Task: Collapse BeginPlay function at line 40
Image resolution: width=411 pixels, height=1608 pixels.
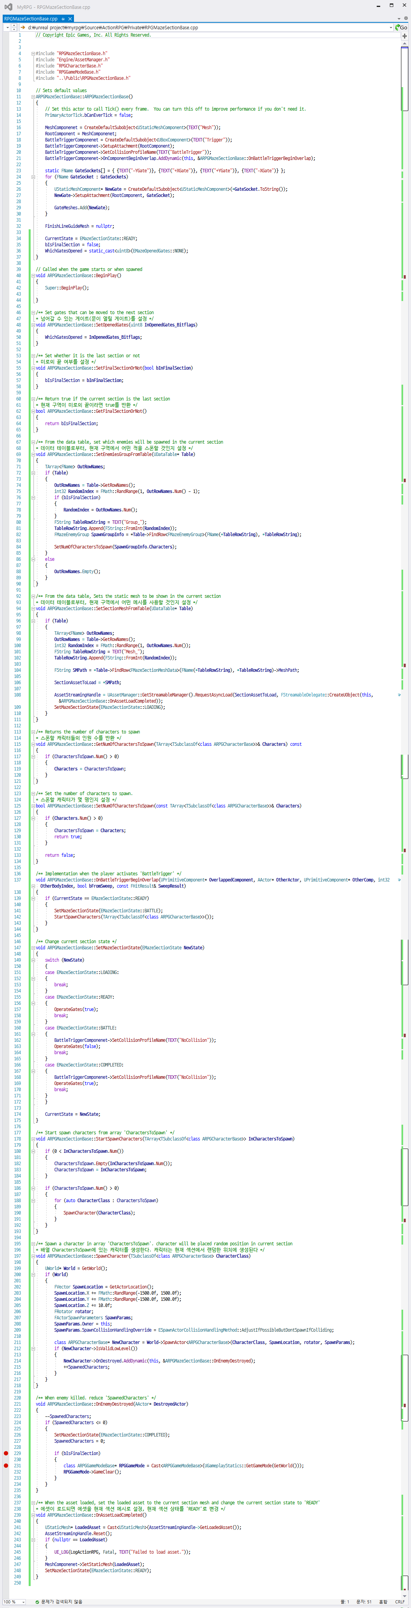Action: (33, 275)
